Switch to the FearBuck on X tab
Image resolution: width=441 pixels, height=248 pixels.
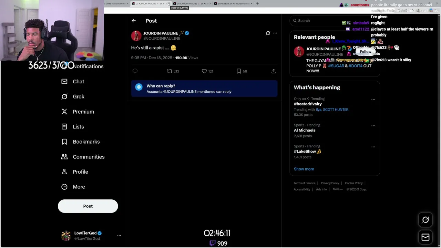point(233,3)
